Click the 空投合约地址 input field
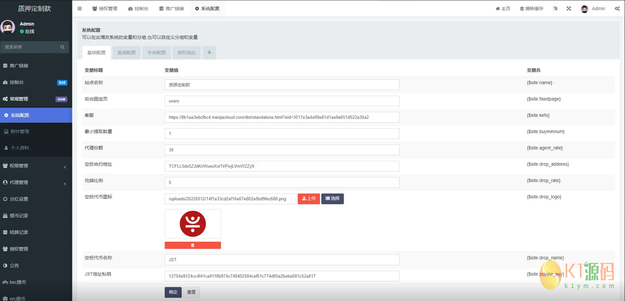 pyautogui.click(x=282, y=166)
